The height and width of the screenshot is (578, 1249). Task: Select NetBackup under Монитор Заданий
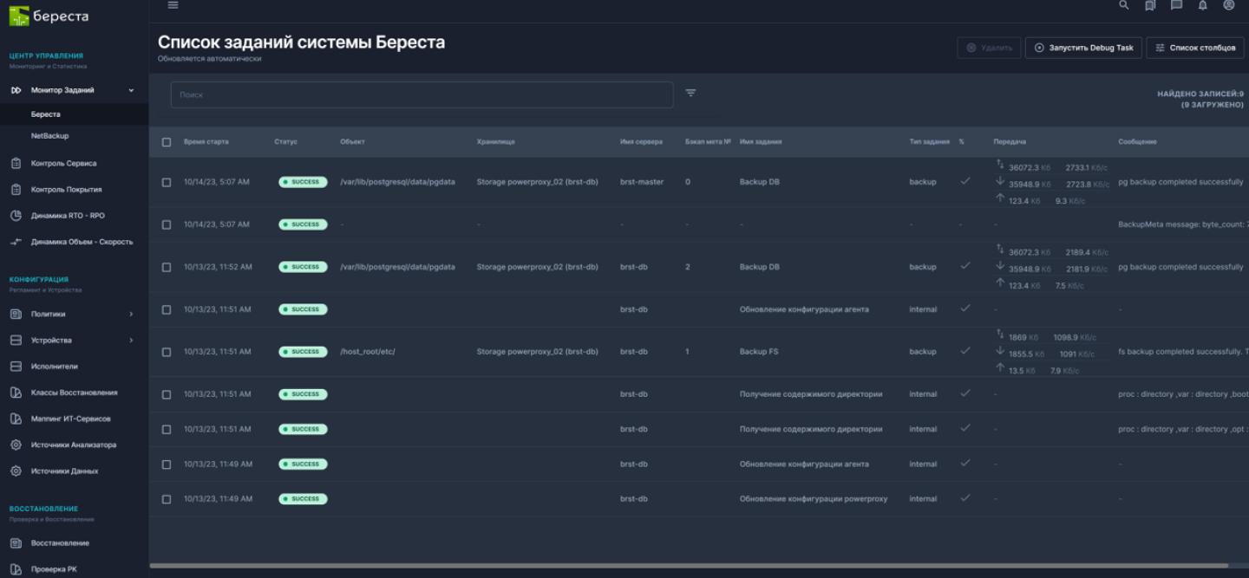49,136
